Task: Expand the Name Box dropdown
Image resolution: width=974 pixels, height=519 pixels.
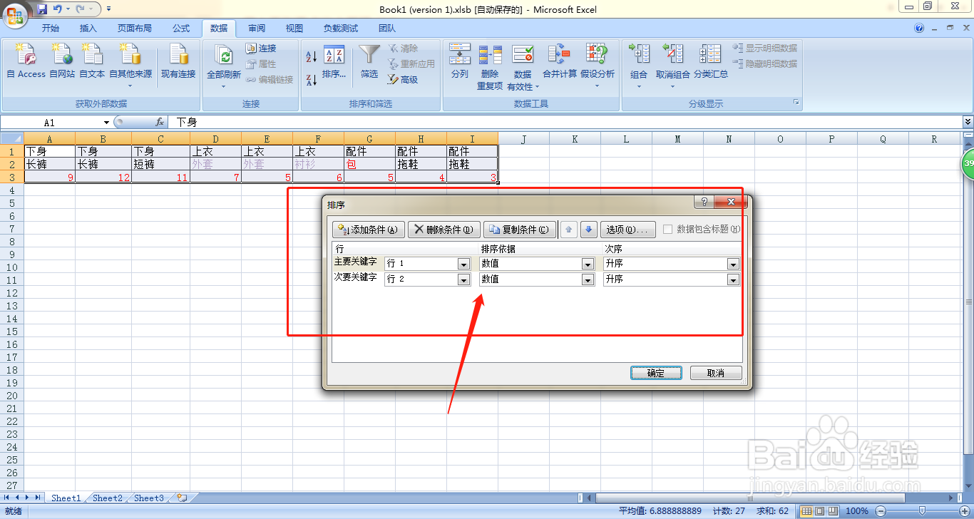Action: [x=106, y=123]
